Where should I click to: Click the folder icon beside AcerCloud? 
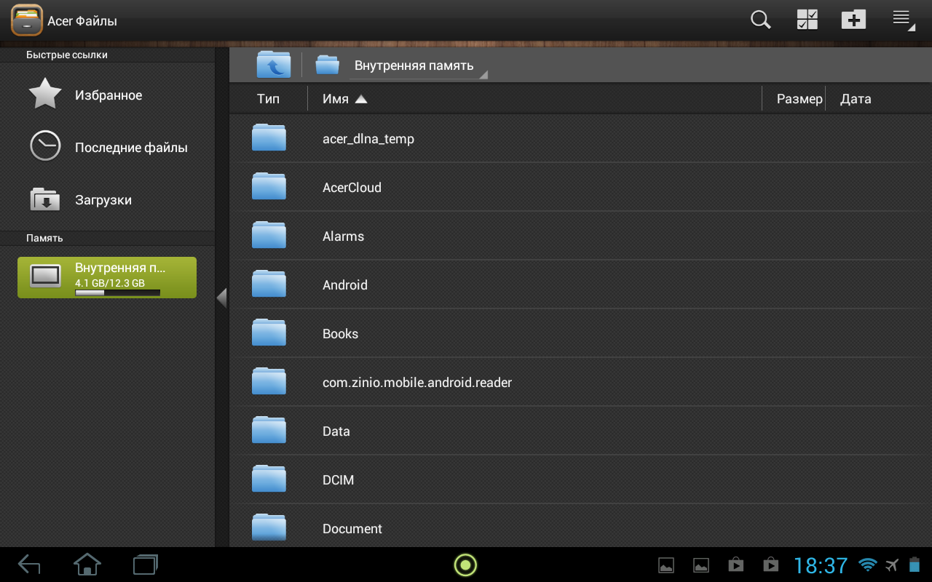(269, 186)
